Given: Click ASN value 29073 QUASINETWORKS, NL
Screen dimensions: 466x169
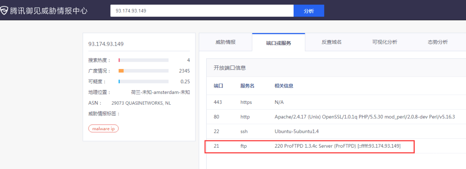Looking at the screenshot, I should click(x=141, y=103).
